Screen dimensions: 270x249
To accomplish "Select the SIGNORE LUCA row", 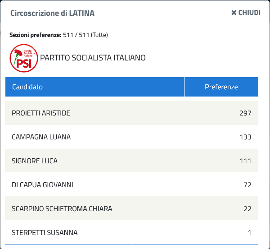I will point(131,161).
